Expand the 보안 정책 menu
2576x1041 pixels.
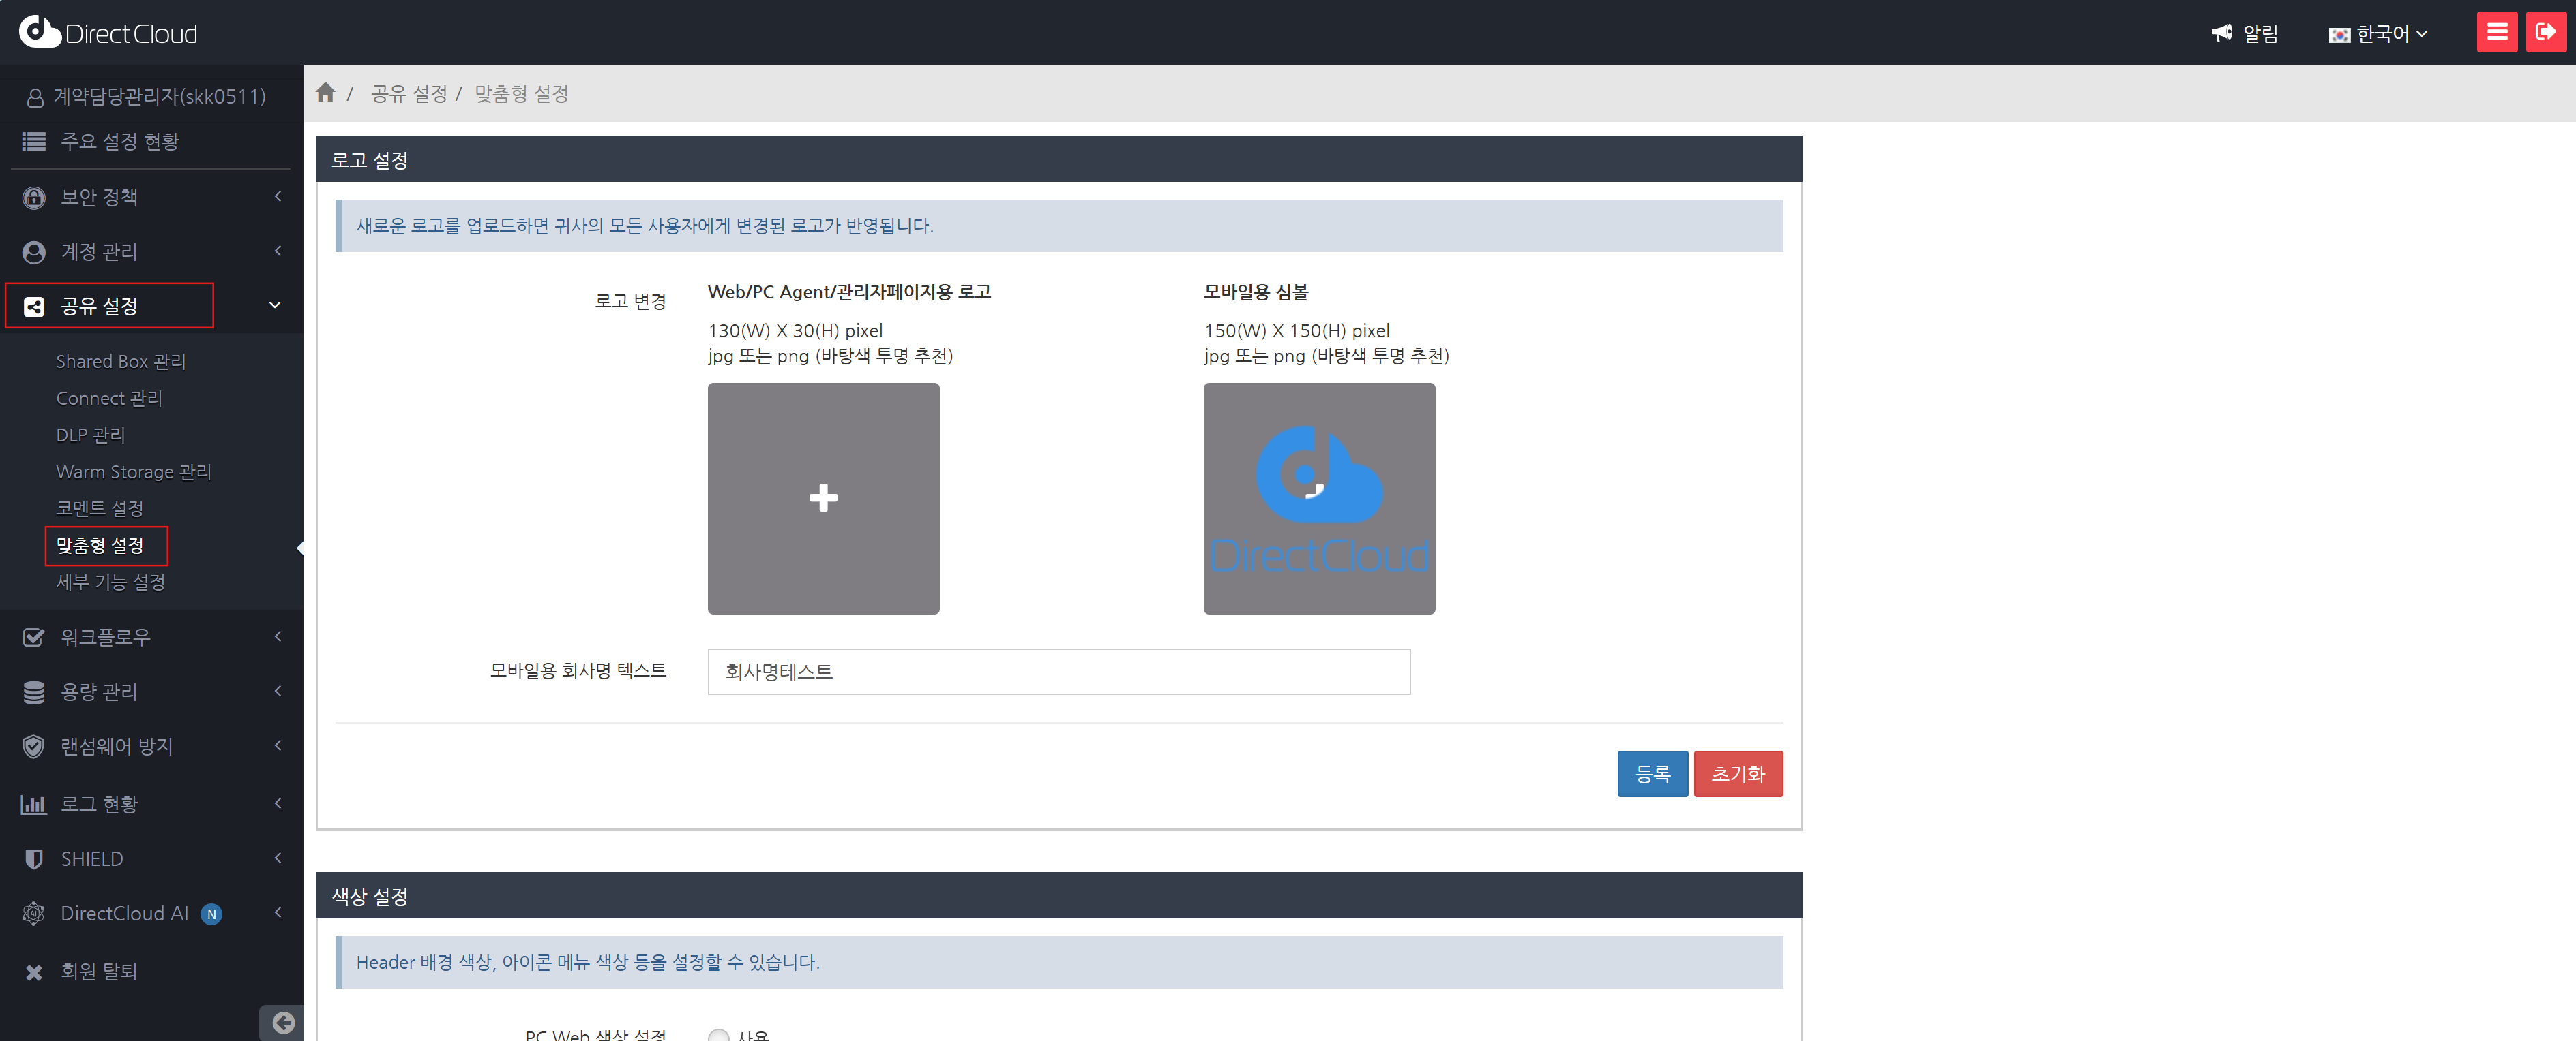click(x=150, y=197)
